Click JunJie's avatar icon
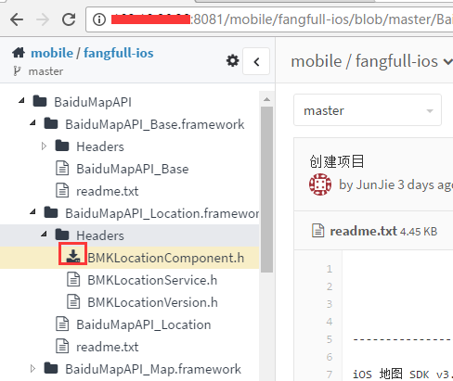The image size is (453, 381). 320,184
